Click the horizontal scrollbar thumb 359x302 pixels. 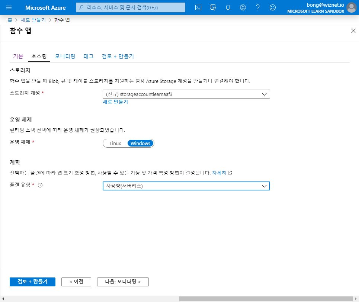266,299
